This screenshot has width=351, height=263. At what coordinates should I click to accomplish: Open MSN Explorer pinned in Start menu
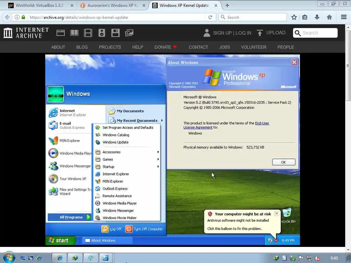pos(70,140)
